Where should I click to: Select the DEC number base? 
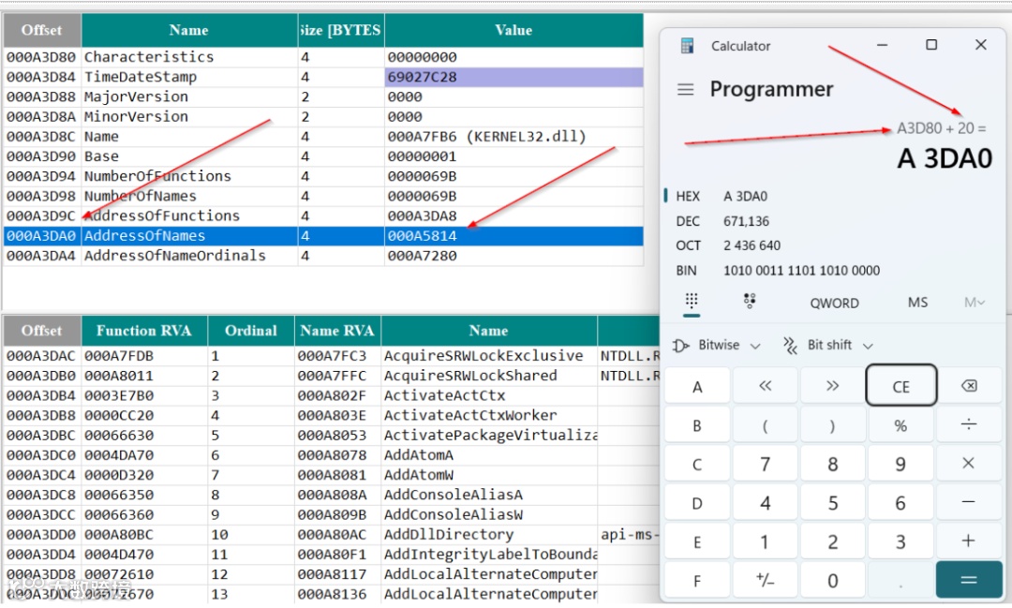[x=688, y=221]
